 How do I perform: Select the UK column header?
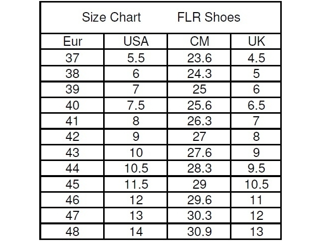(x=256, y=41)
